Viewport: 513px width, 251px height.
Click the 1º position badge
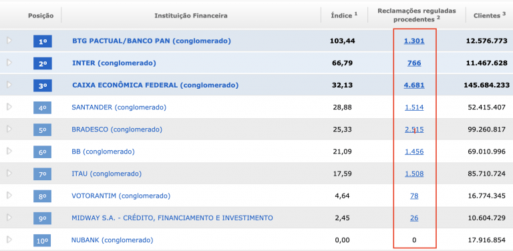click(43, 41)
